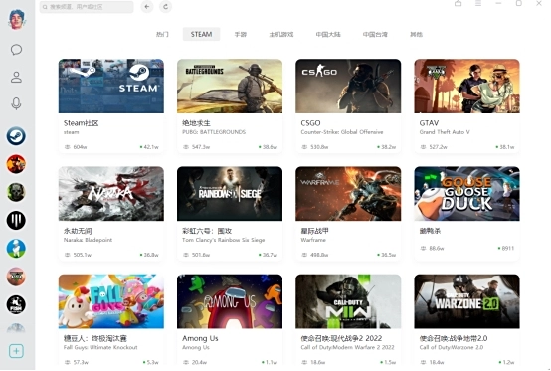Click the magnifier search icon
551x371 pixels.
(x=45, y=7)
